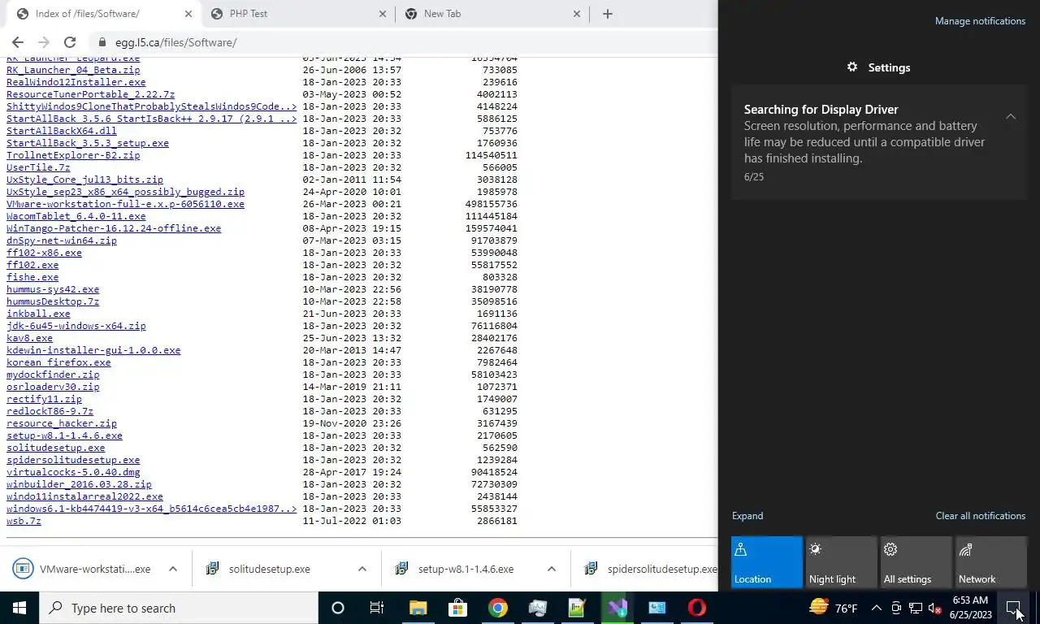The width and height of the screenshot is (1040, 624).
Task: Open downloaded solitudesetup.exe from download bar
Action: [x=269, y=569]
